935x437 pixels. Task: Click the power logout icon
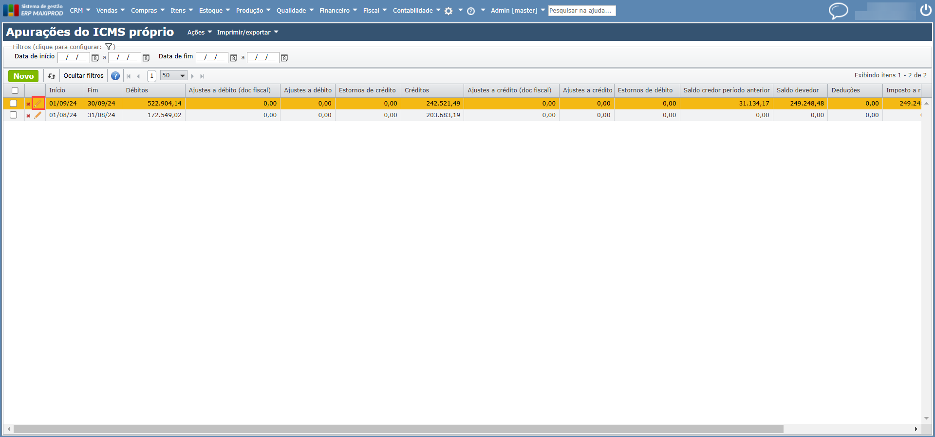926,10
